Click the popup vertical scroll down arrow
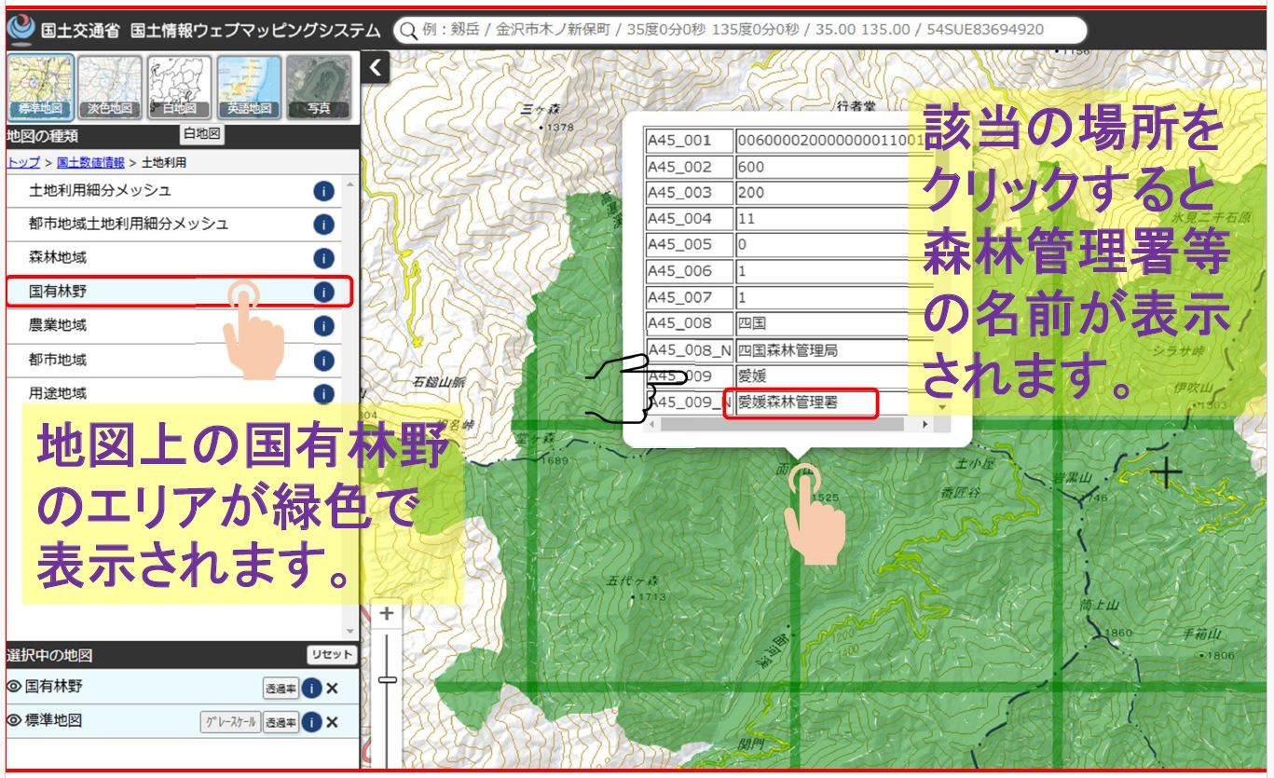 (941, 406)
